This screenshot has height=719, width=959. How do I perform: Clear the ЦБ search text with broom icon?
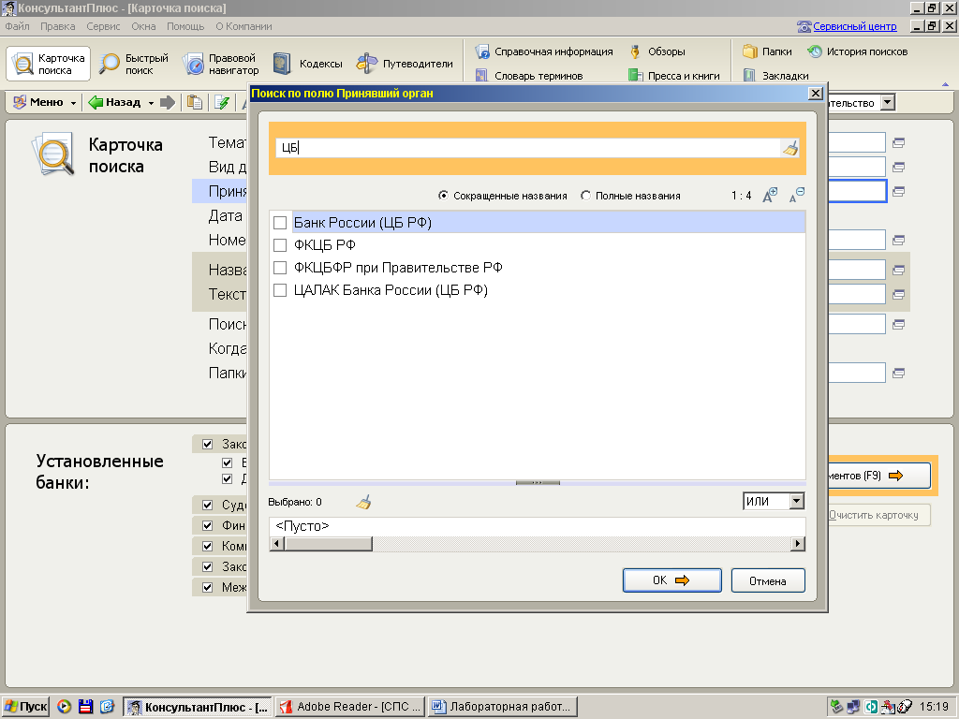pos(790,148)
